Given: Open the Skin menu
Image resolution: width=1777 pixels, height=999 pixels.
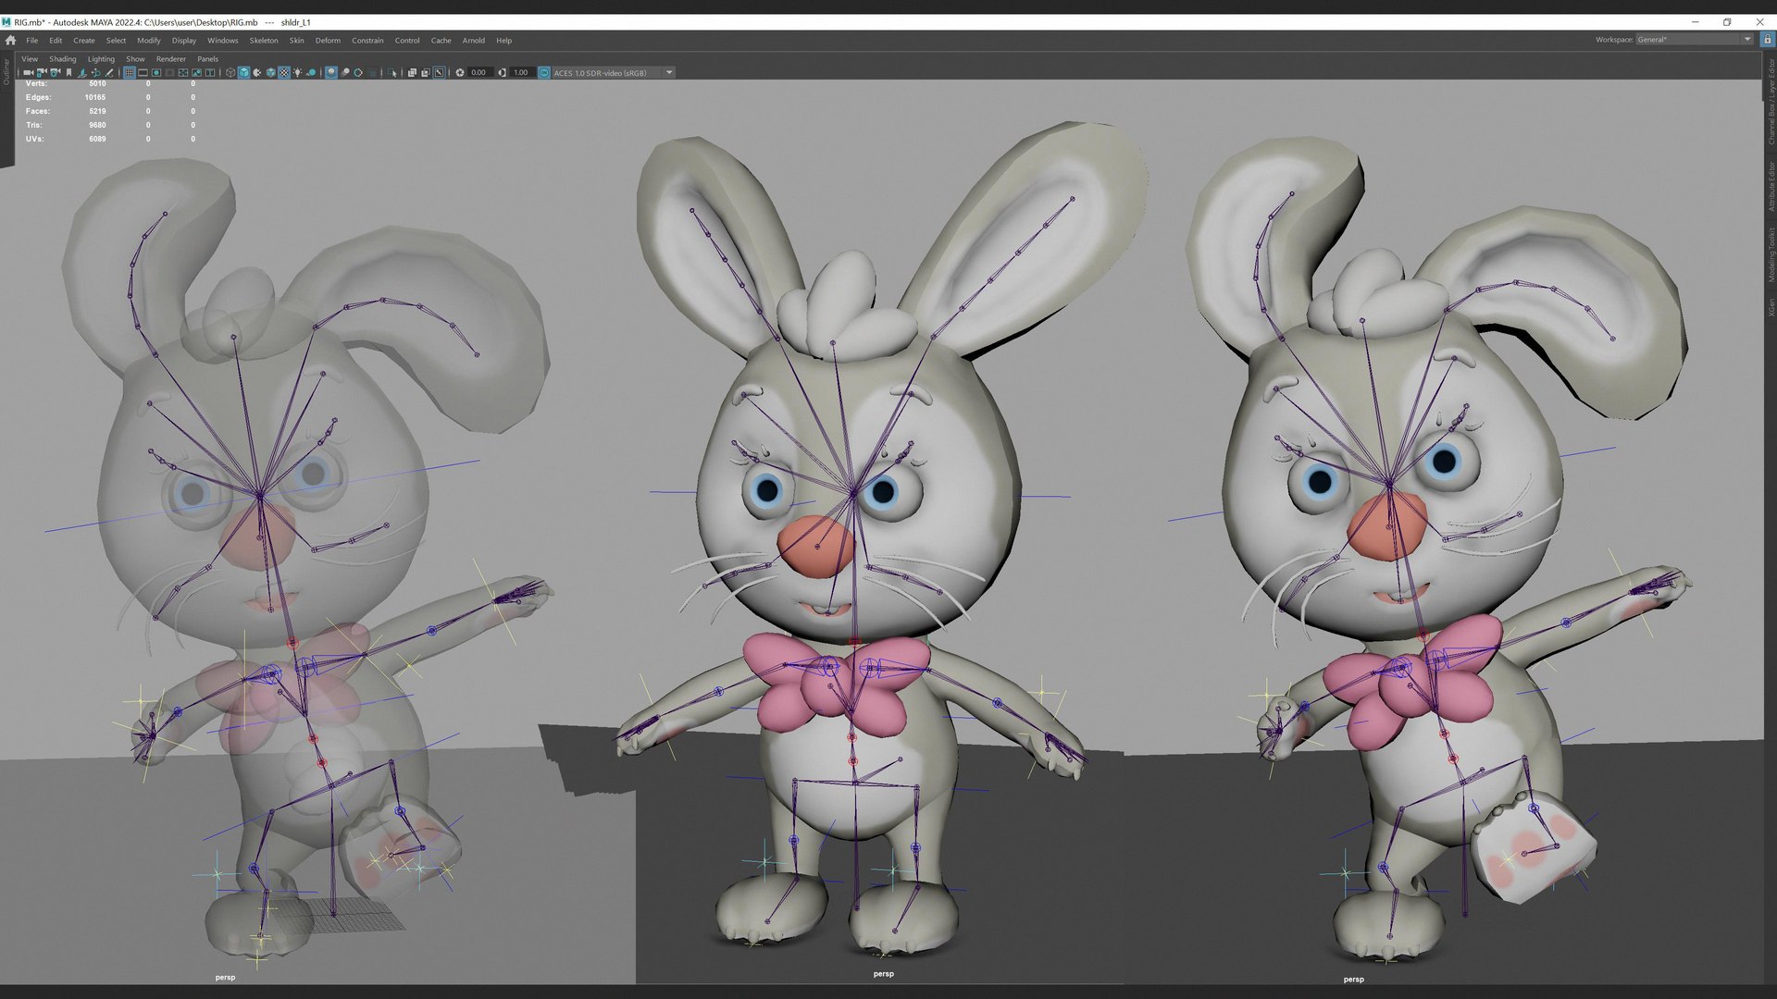Looking at the screenshot, I should point(296,41).
